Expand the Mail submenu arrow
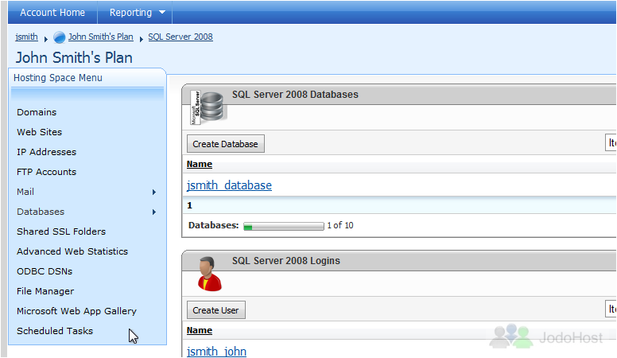 154,193
